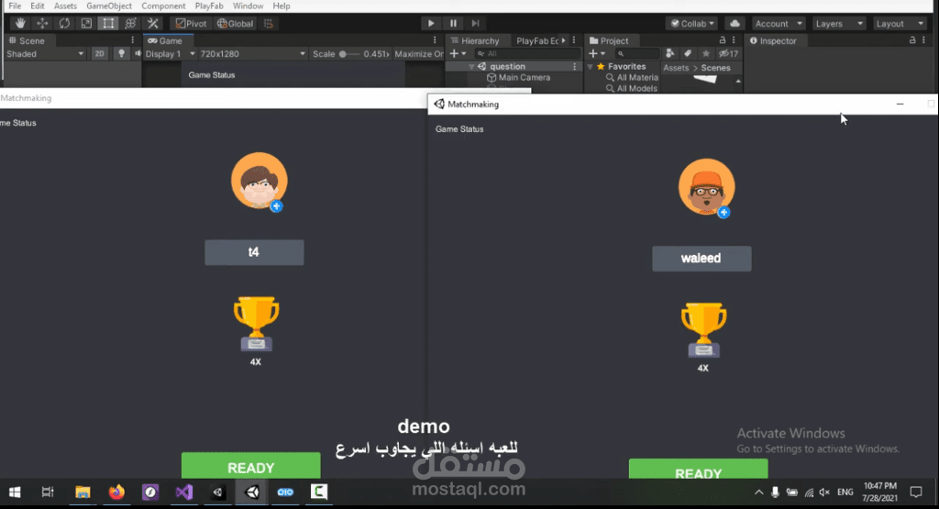
Task: Click READY button in left Matchmaking window
Action: [251, 465]
